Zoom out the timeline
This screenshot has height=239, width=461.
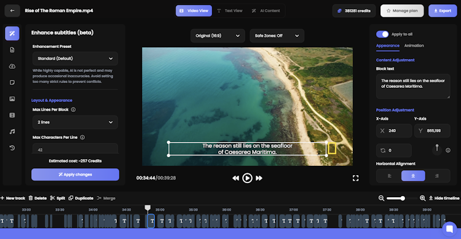coord(381,198)
